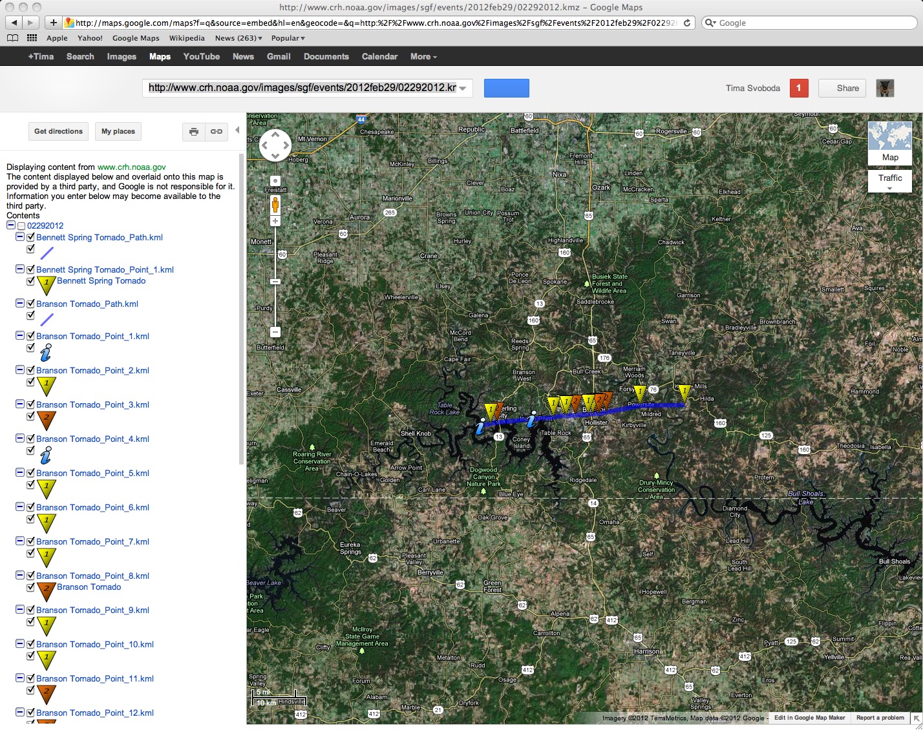Open the News (263) bookmarks dropdown

pyautogui.click(x=239, y=38)
